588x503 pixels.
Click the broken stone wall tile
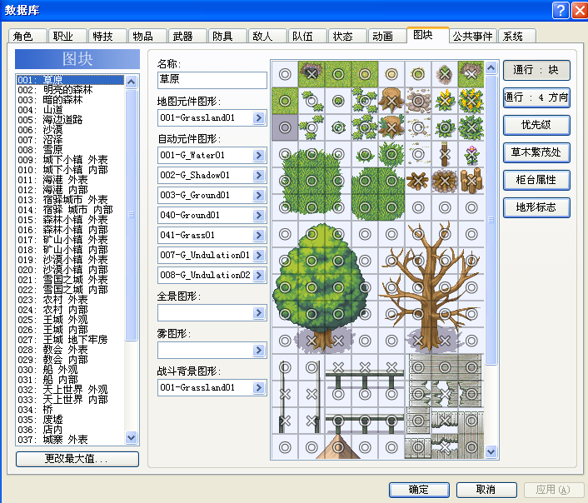[x=445, y=394]
